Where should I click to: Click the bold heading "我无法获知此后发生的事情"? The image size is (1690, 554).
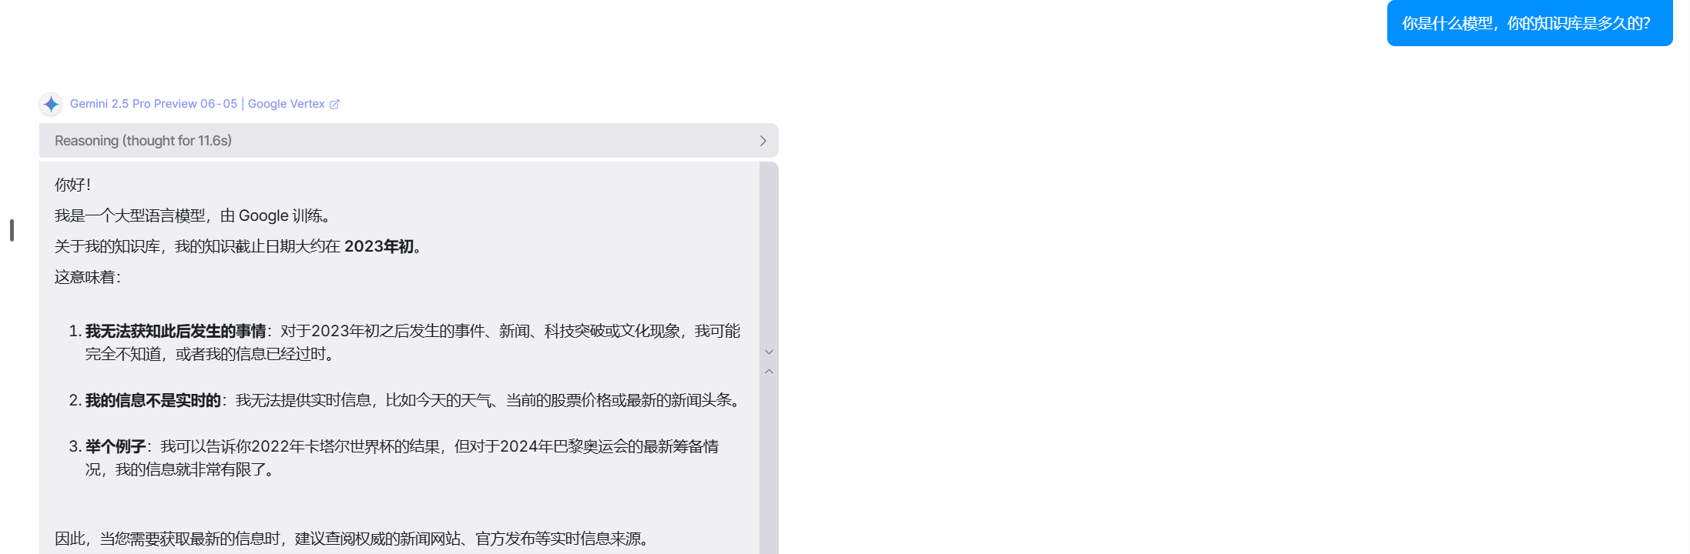(x=176, y=331)
